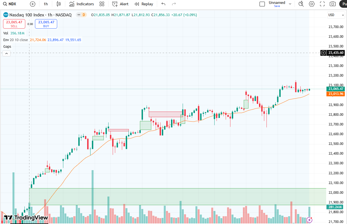Click the orange 23,013.96 envelope price label
The image size is (347, 224).
point(336,94)
